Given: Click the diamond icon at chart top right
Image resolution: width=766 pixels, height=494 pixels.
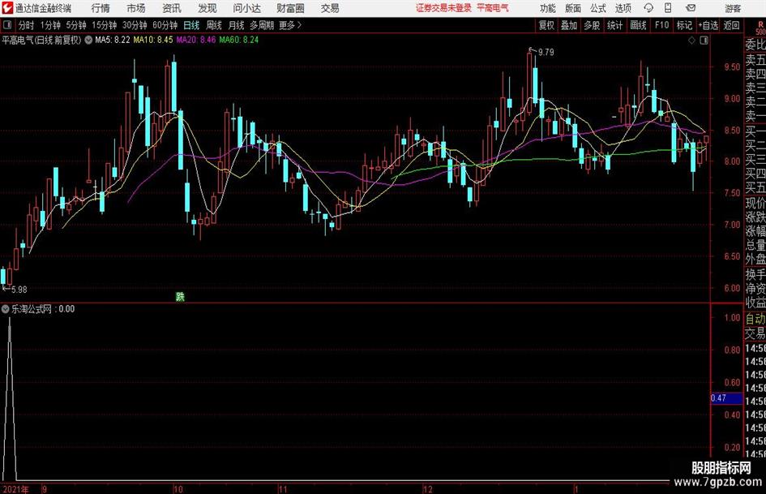Looking at the screenshot, I should pos(691,41).
